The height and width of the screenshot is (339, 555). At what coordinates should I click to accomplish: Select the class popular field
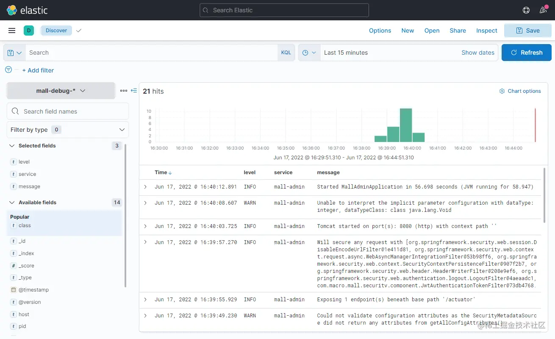25,225
